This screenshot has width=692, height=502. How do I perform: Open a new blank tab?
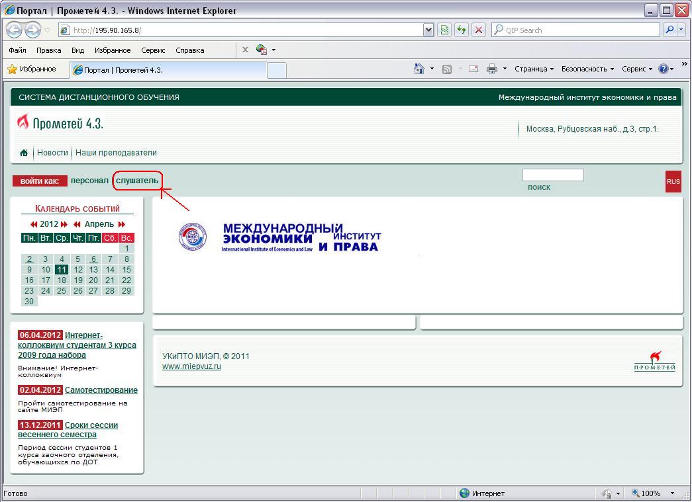[x=277, y=71]
